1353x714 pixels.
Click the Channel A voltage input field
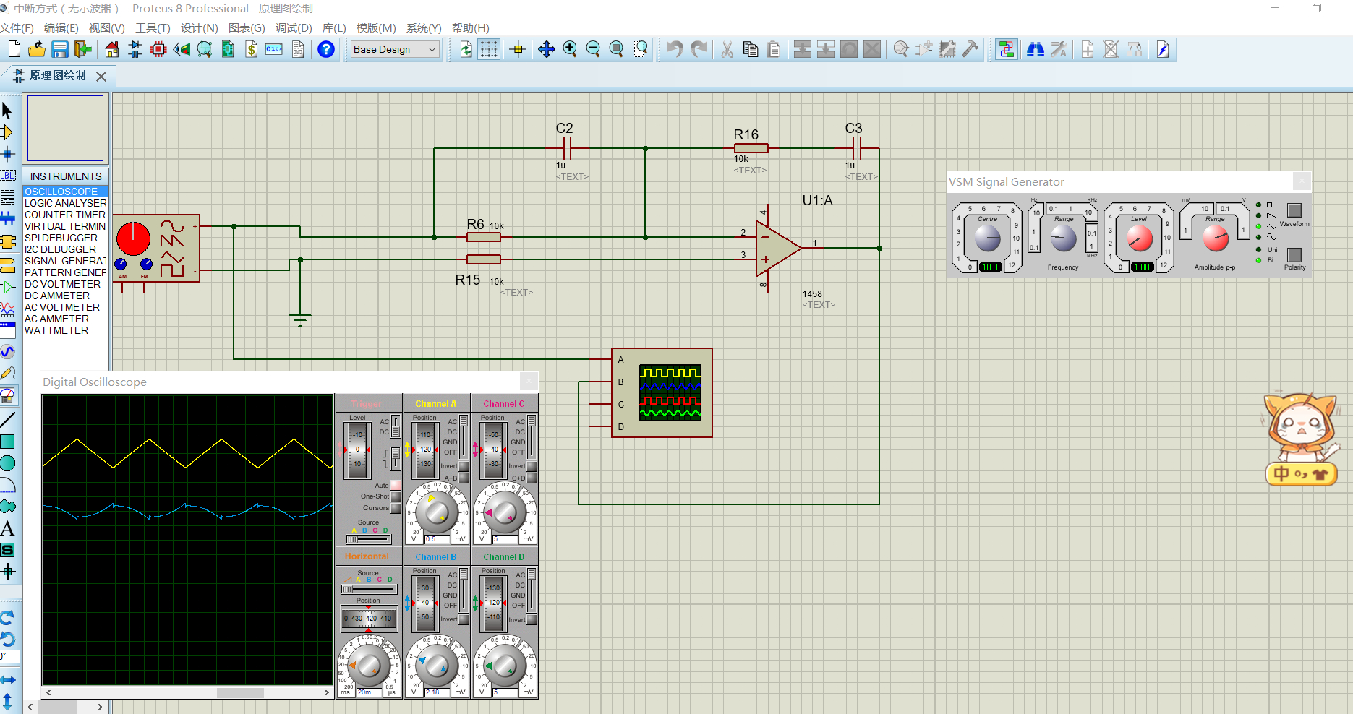pyautogui.click(x=438, y=539)
